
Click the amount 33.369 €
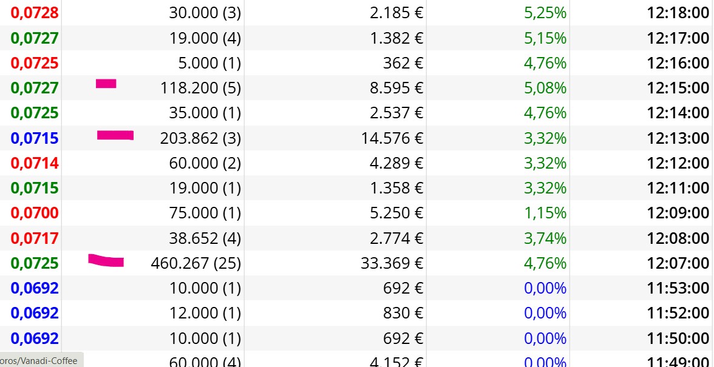click(392, 263)
